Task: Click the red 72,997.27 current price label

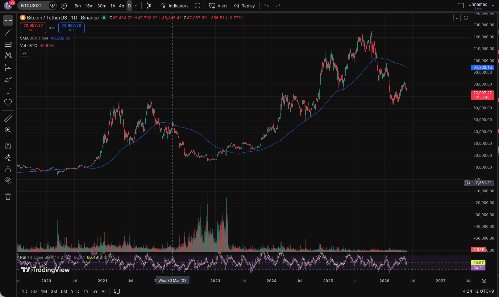Action: (x=482, y=95)
